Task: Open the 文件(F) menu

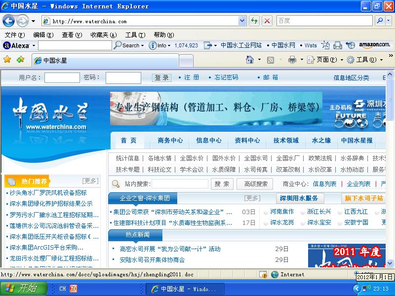Action: [15, 35]
